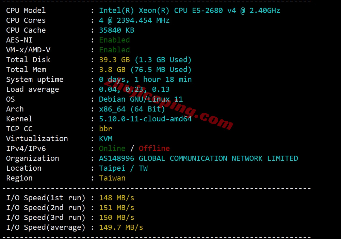Click the yellow Taiwan region value
The image size is (341, 239).
tap(112, 178)
